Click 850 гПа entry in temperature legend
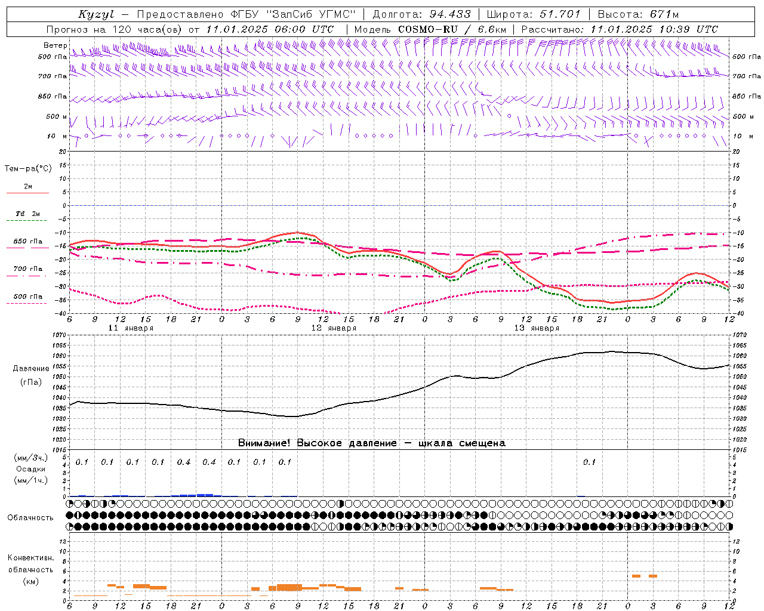 [x=28, y=242]
